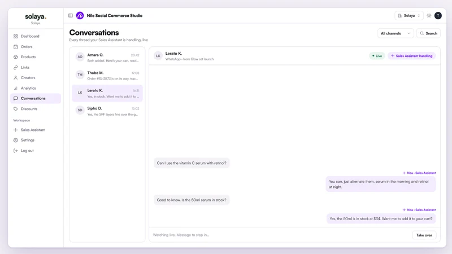Click reply 'Yes, the 50ml is in stock at $34'

(381, 218)
